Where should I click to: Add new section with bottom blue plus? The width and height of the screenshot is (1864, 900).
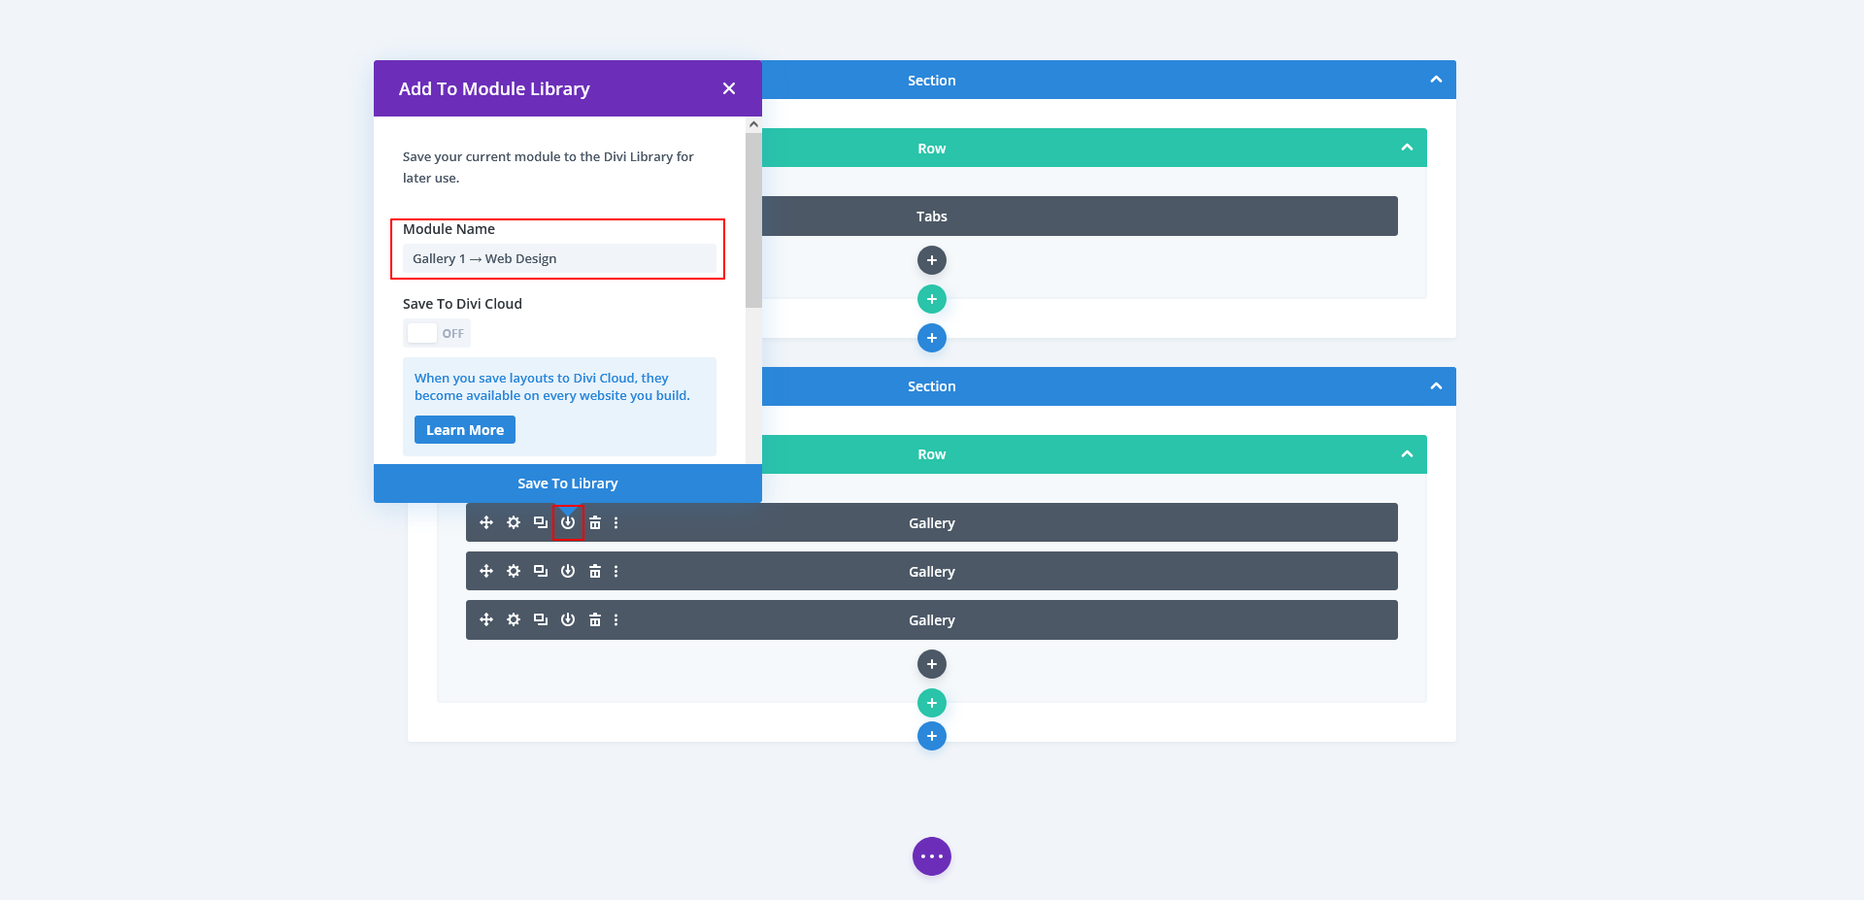[931, 736]
